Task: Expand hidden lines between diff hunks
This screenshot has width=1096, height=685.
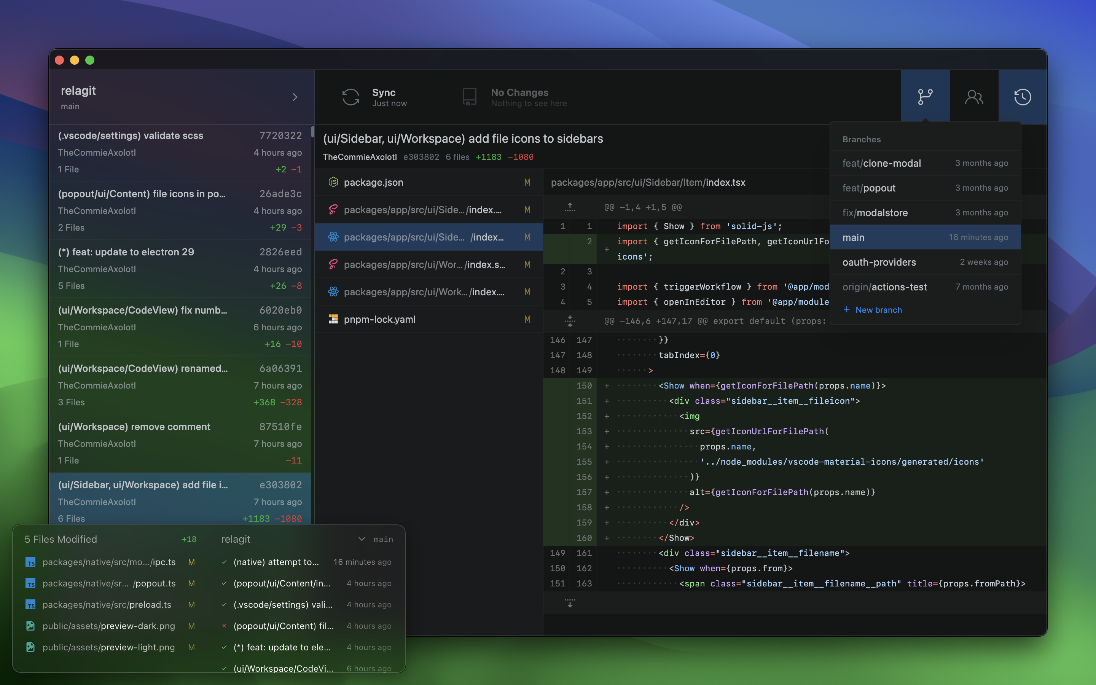Action: [570, 321]
